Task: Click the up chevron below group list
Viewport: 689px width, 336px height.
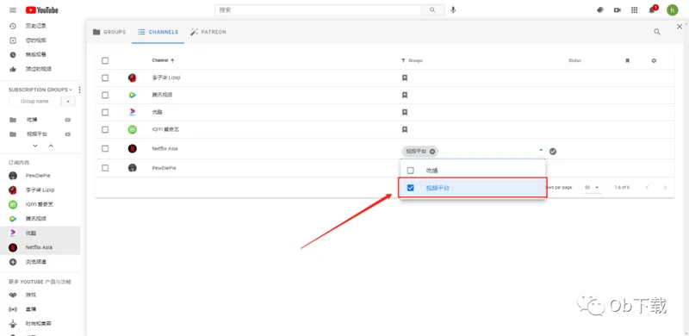Action: coord(51,146)
